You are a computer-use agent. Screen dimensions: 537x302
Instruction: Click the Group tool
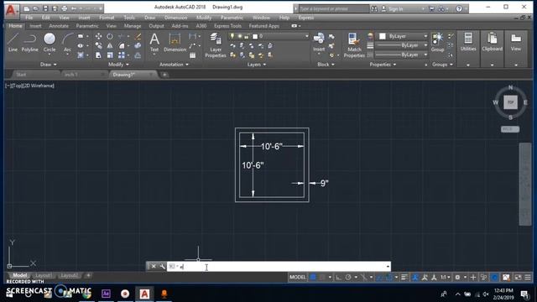pos(437,42)
